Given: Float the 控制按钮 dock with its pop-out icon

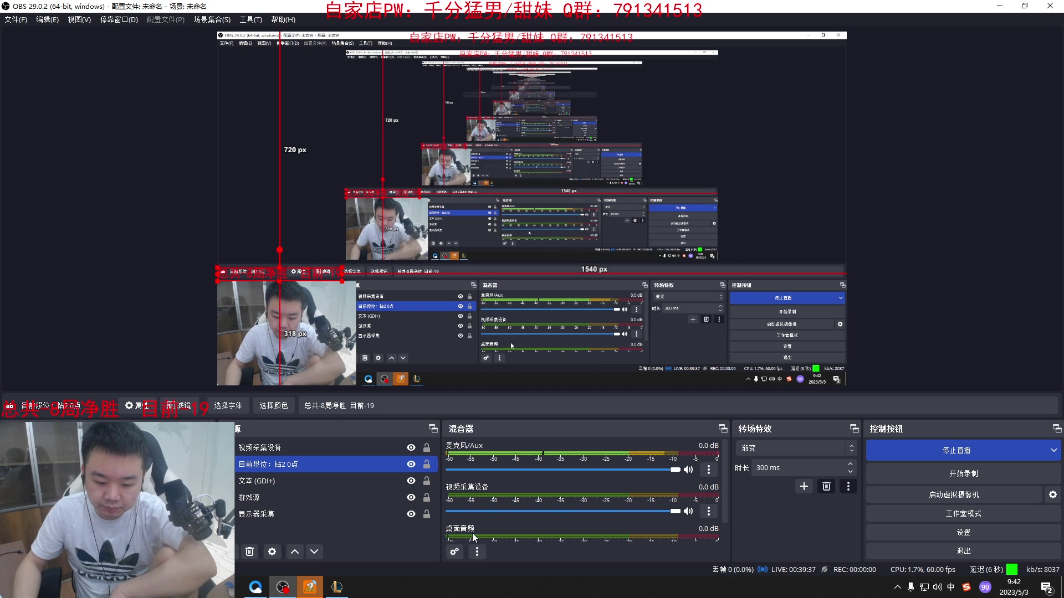Looking at the screenshot, I should [x=1057, y=429].
